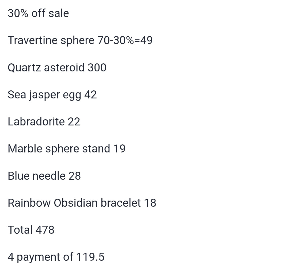289x276 pixels.
Task: Click on "Sea jasper egg" text
Action: pyautogui.click(x=44, y=95)
